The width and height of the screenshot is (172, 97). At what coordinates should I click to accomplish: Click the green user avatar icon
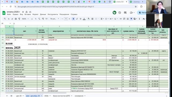[x=114, y=13]
